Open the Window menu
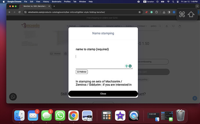 coord(82,2)
